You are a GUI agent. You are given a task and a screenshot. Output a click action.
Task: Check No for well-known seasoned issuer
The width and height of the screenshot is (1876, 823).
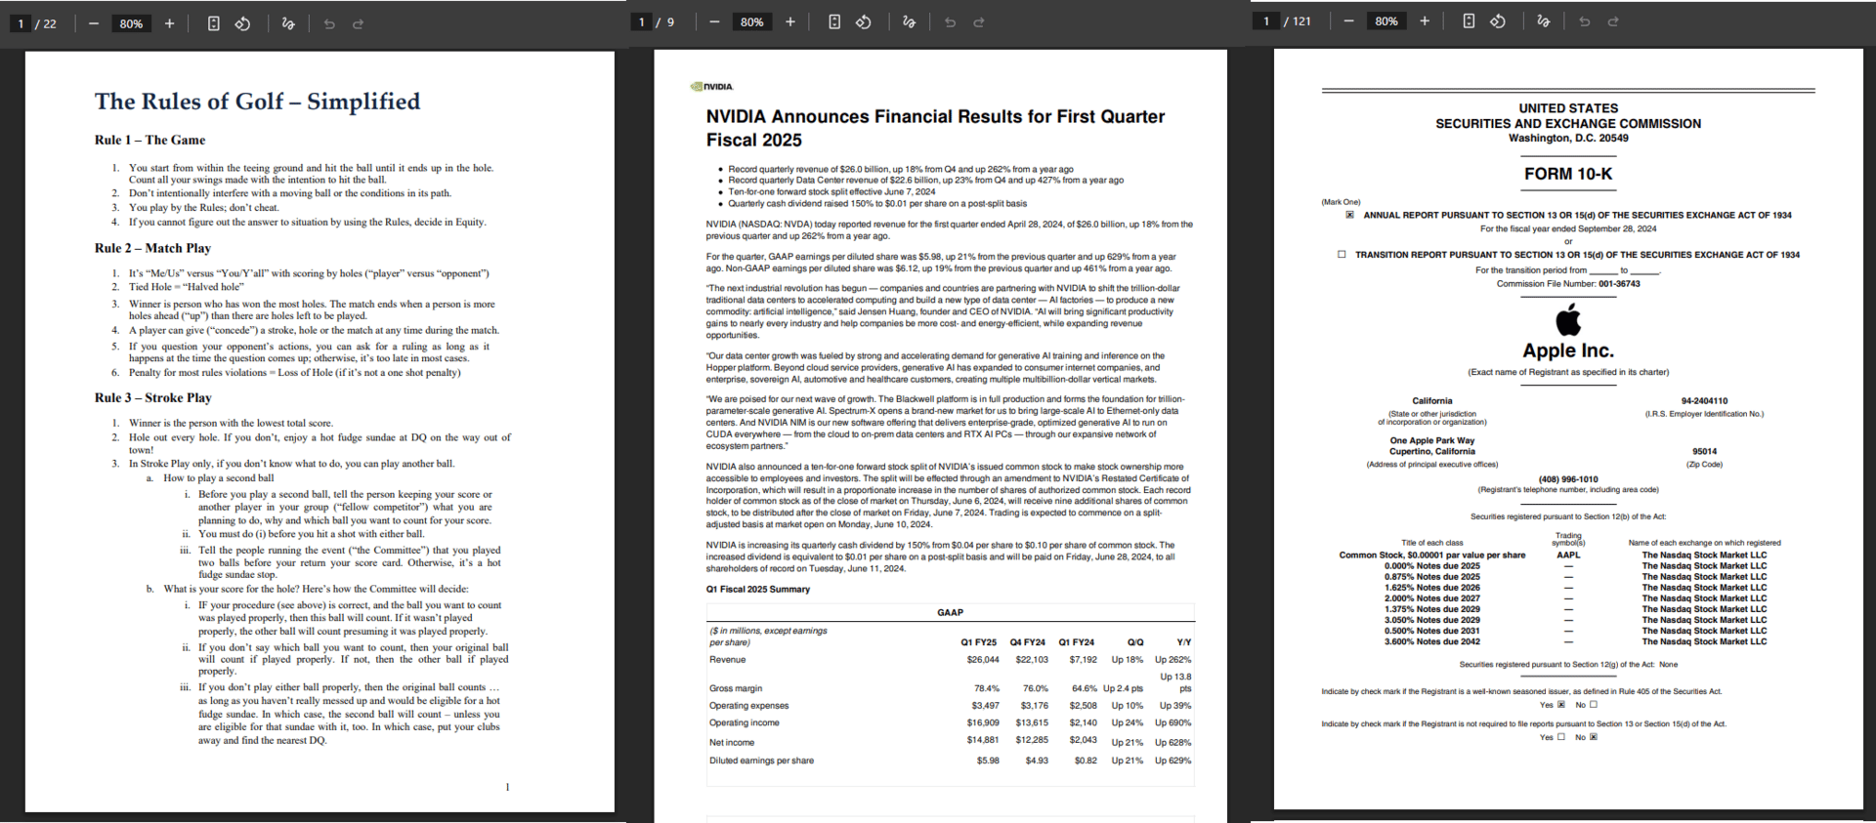point(1594,704)
